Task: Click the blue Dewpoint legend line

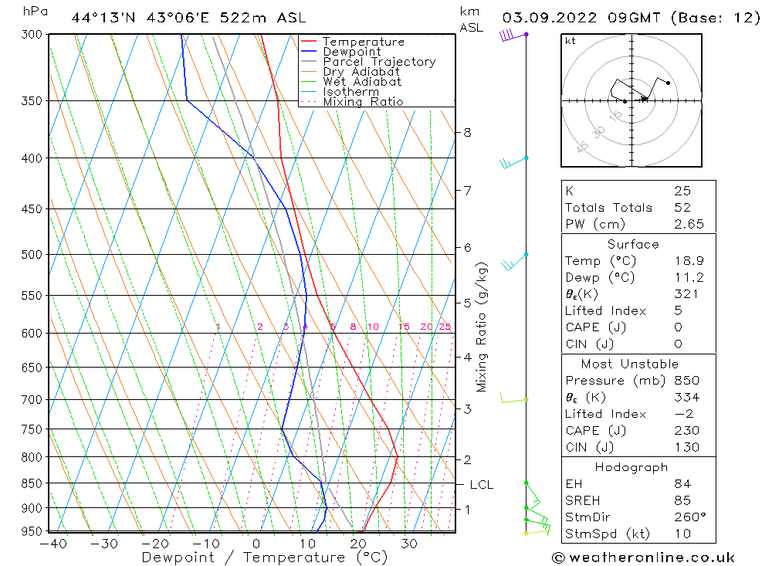Action: (x=308, y=51)
